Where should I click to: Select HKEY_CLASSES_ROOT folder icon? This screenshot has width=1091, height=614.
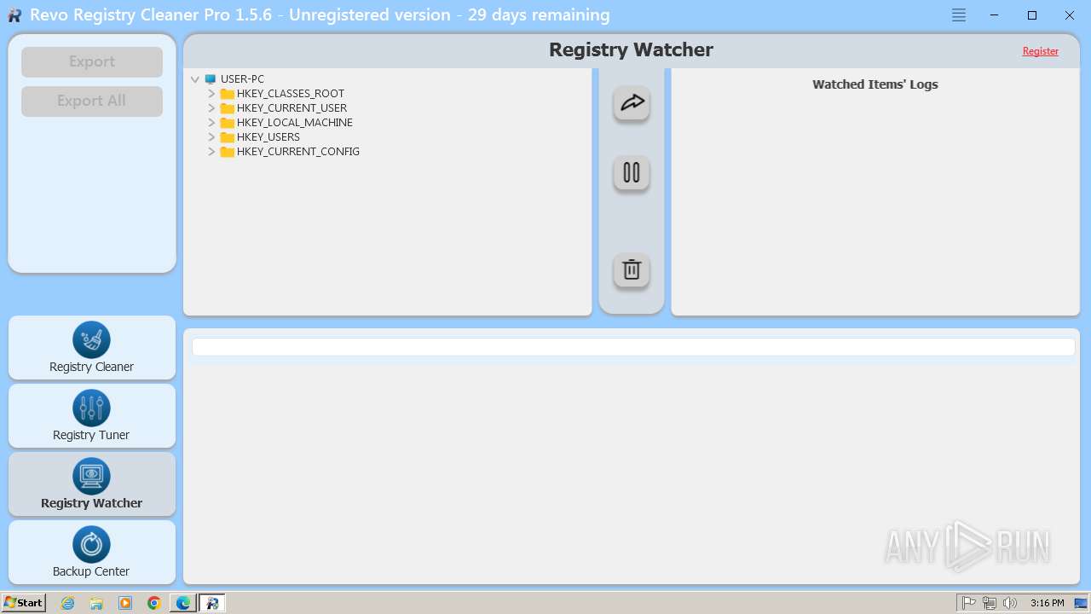tap(227, 94)
